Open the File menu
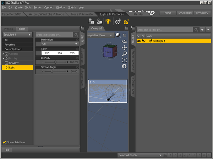Screen dimensions: 213x159 (x=4, y=7)
